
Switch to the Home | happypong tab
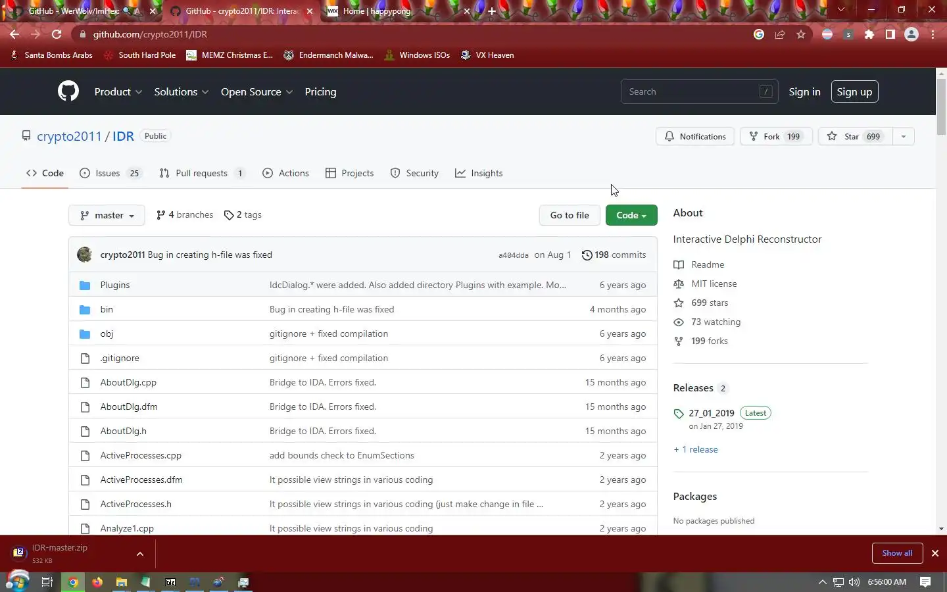[x=399, y=11]
